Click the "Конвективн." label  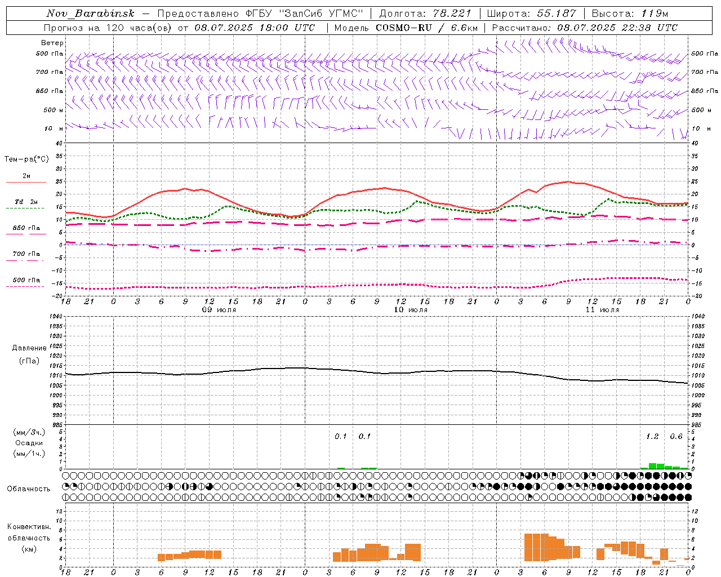point(29,527)
